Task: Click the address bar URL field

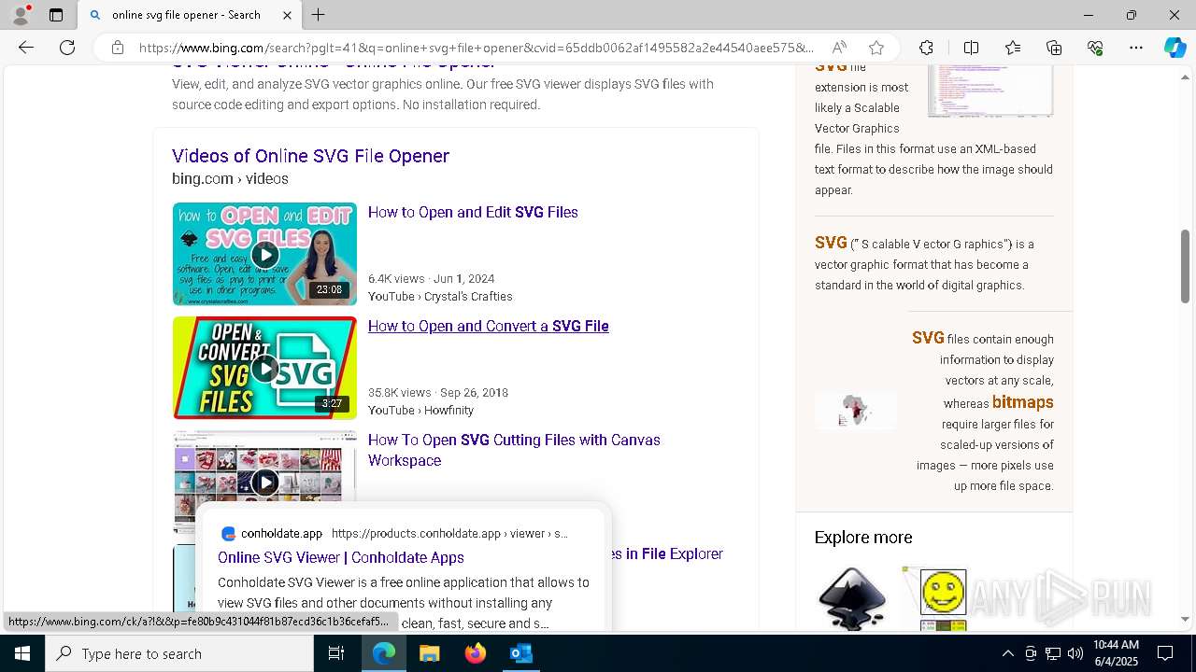Action: coord(477,48)
